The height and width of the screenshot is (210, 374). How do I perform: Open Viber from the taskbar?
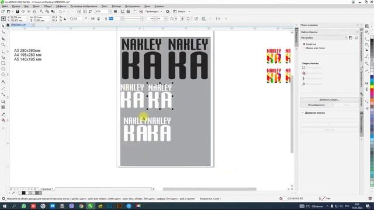71,206
